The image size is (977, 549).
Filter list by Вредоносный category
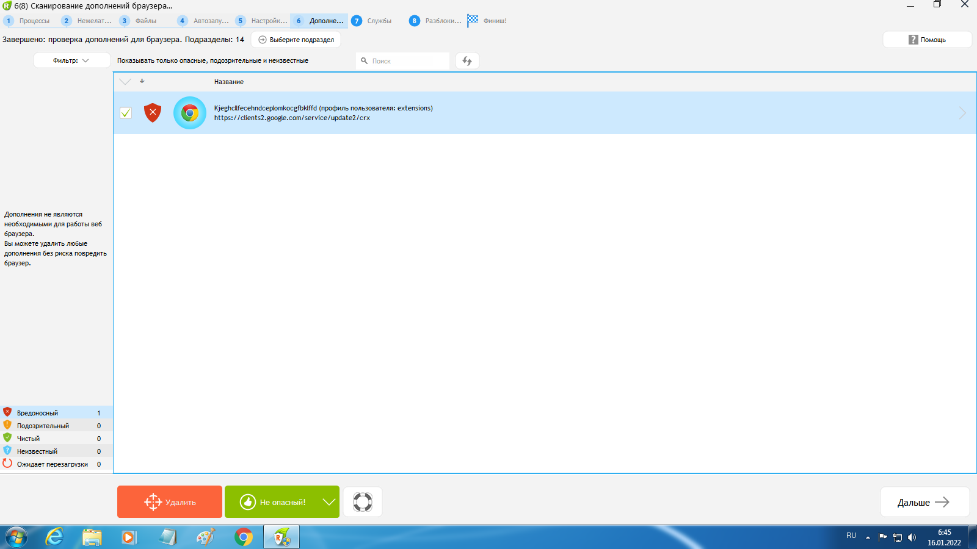[x=37, y=413]
